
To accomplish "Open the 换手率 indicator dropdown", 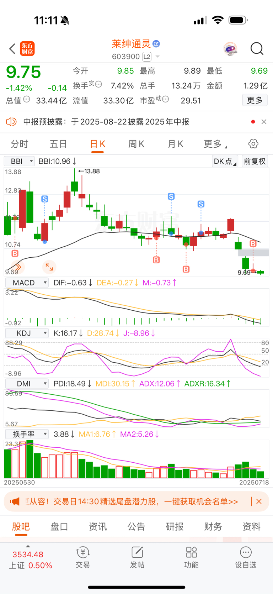I will [27, 434].
